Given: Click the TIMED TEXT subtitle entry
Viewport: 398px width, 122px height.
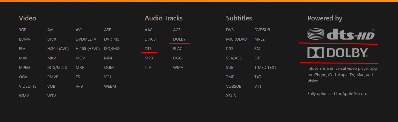Looking at the screenshot, I should 265,68.
